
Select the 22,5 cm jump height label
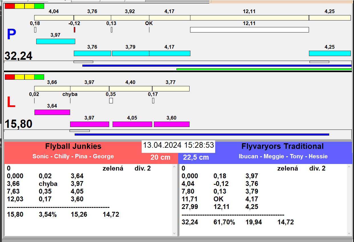[x=196, y=157]
